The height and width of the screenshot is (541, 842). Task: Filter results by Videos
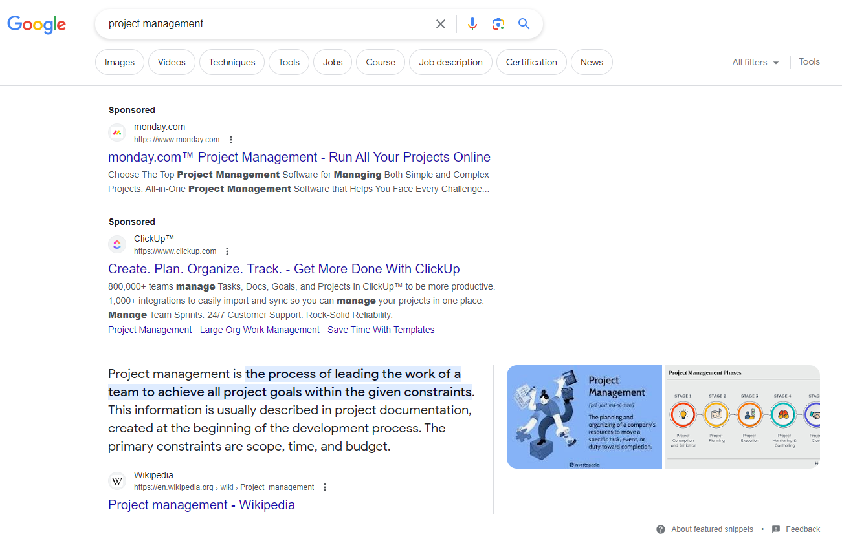pos(171,62)
